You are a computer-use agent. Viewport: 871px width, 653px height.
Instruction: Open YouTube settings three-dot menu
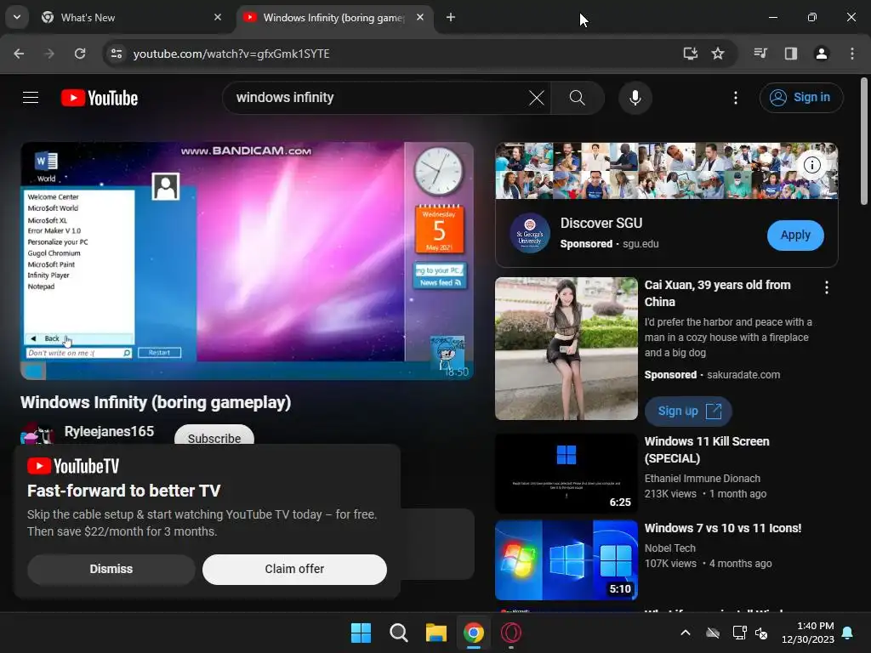(736, 98)
